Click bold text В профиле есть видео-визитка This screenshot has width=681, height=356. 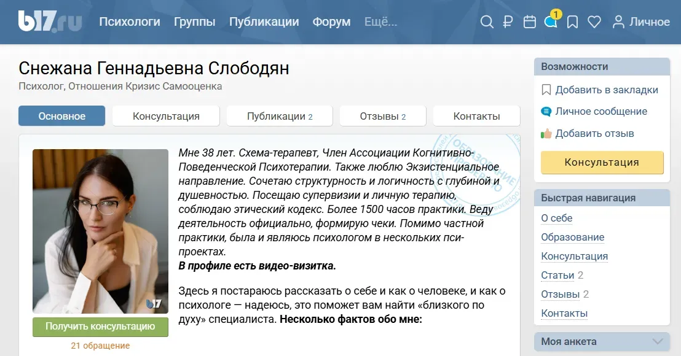257,266
